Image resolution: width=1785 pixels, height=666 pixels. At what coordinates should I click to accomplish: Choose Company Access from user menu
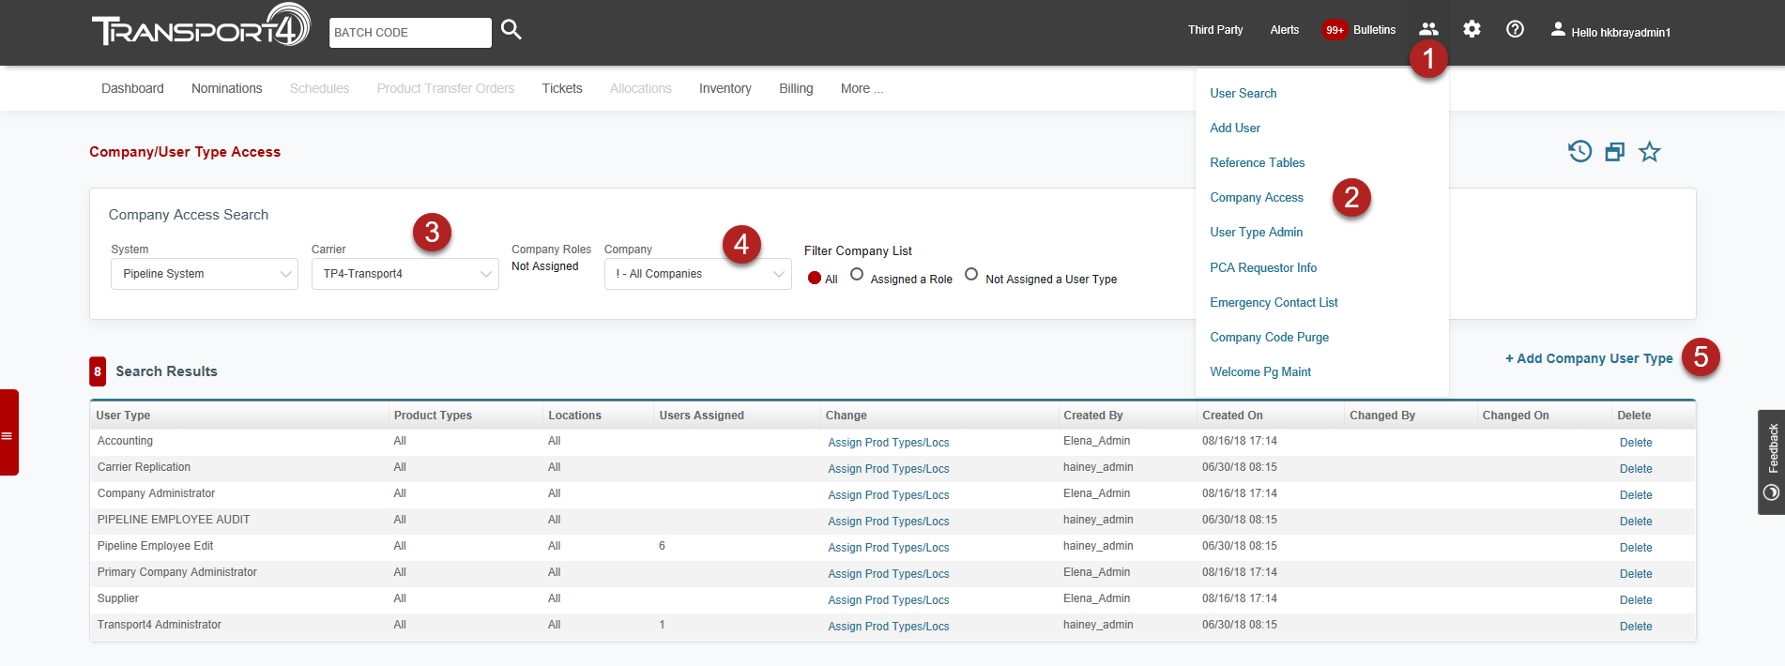pyautogui.click(x=1256, y=197)
